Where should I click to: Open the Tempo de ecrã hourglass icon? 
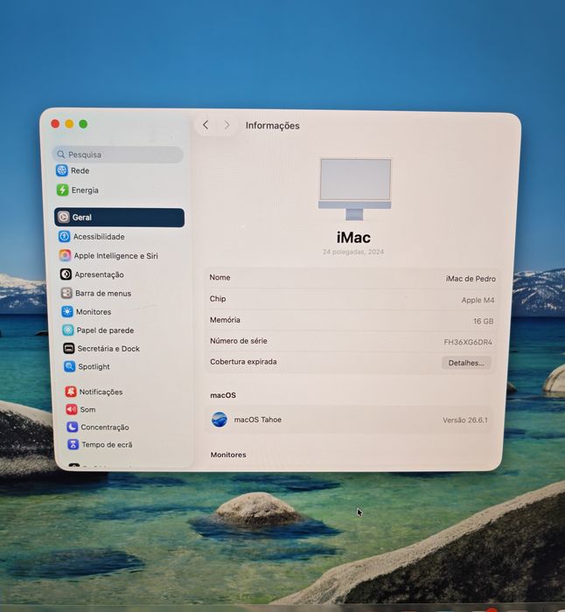pos(73,444)
